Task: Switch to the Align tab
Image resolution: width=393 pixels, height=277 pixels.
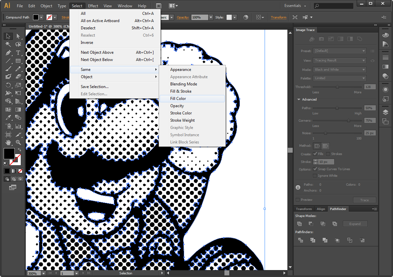Action: pos(321,209)
